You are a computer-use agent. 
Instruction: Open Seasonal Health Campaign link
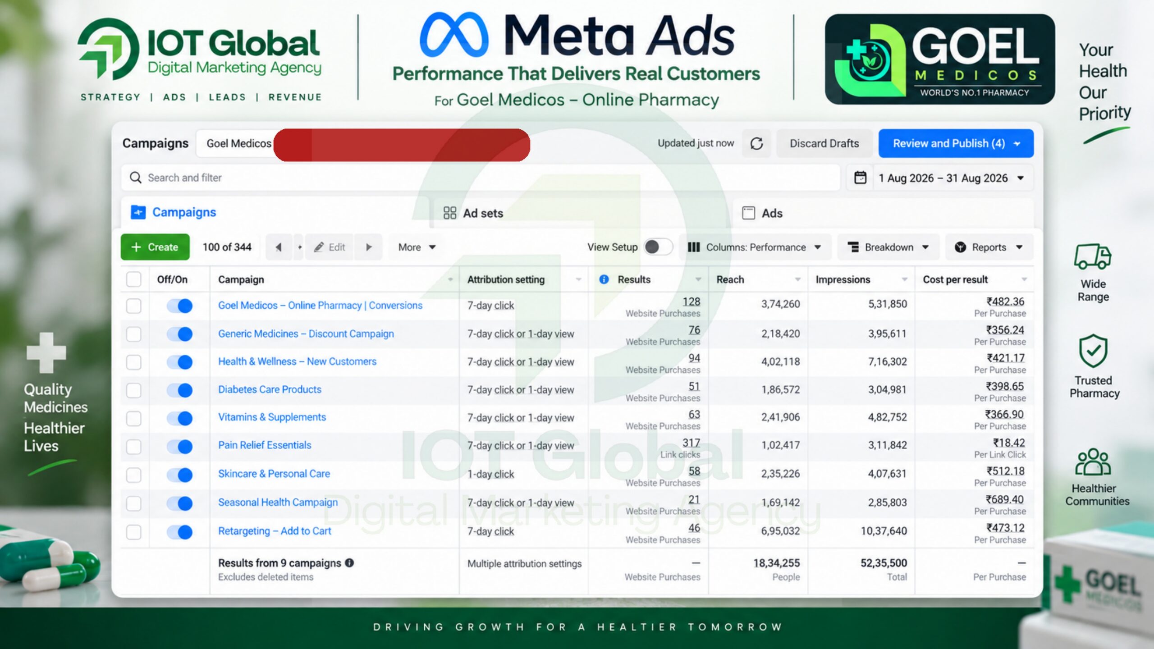coord(278,502)
